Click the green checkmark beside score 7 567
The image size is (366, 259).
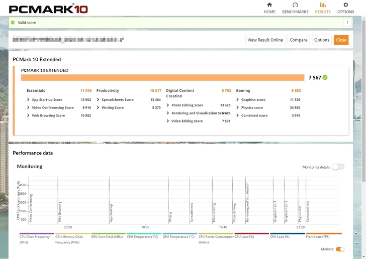pyautogui.click(x=325, y=77)
